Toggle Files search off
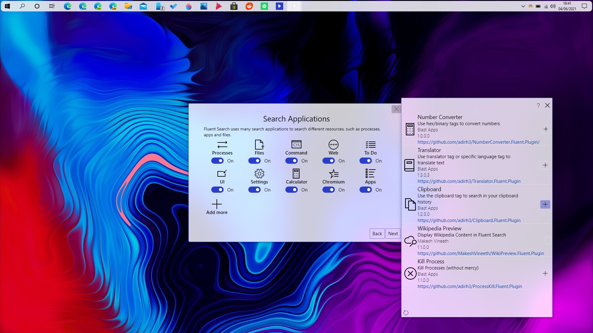 pyautogui.click(x=254, y=161)
